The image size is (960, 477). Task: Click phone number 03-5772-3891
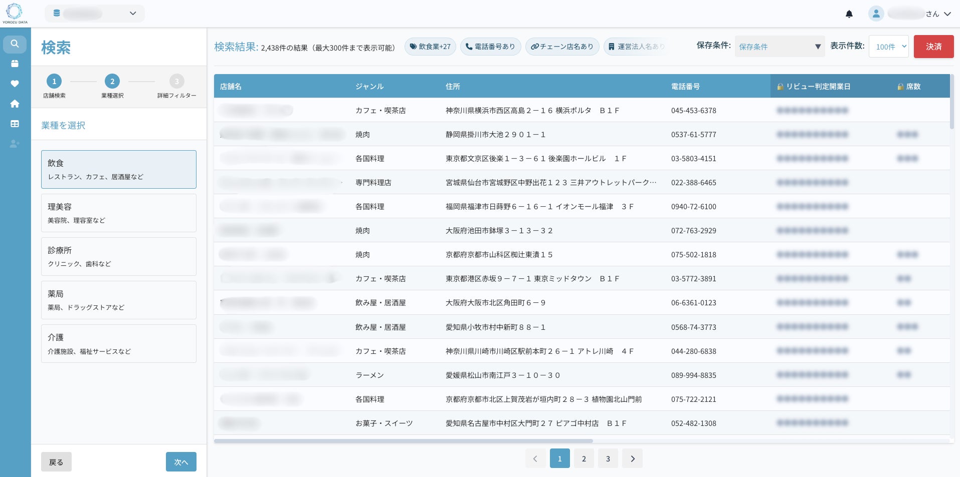pyautogui.click(x=694, y=279)
